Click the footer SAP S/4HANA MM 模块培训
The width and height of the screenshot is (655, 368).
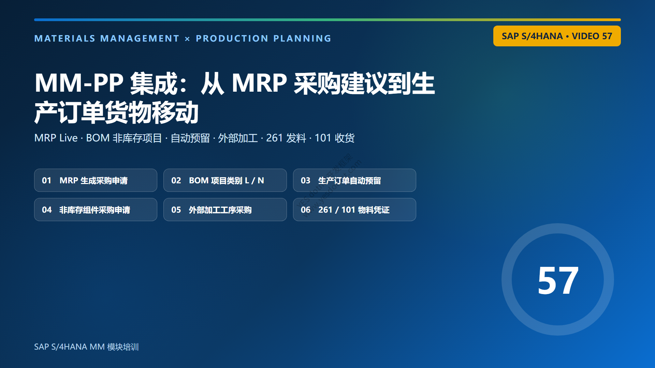86,347
